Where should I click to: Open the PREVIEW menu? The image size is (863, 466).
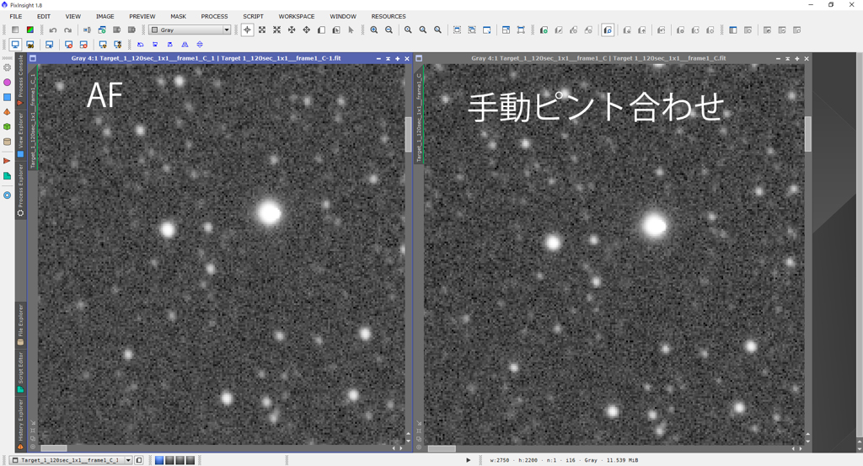pyautogui.click(x=142, y=17)
